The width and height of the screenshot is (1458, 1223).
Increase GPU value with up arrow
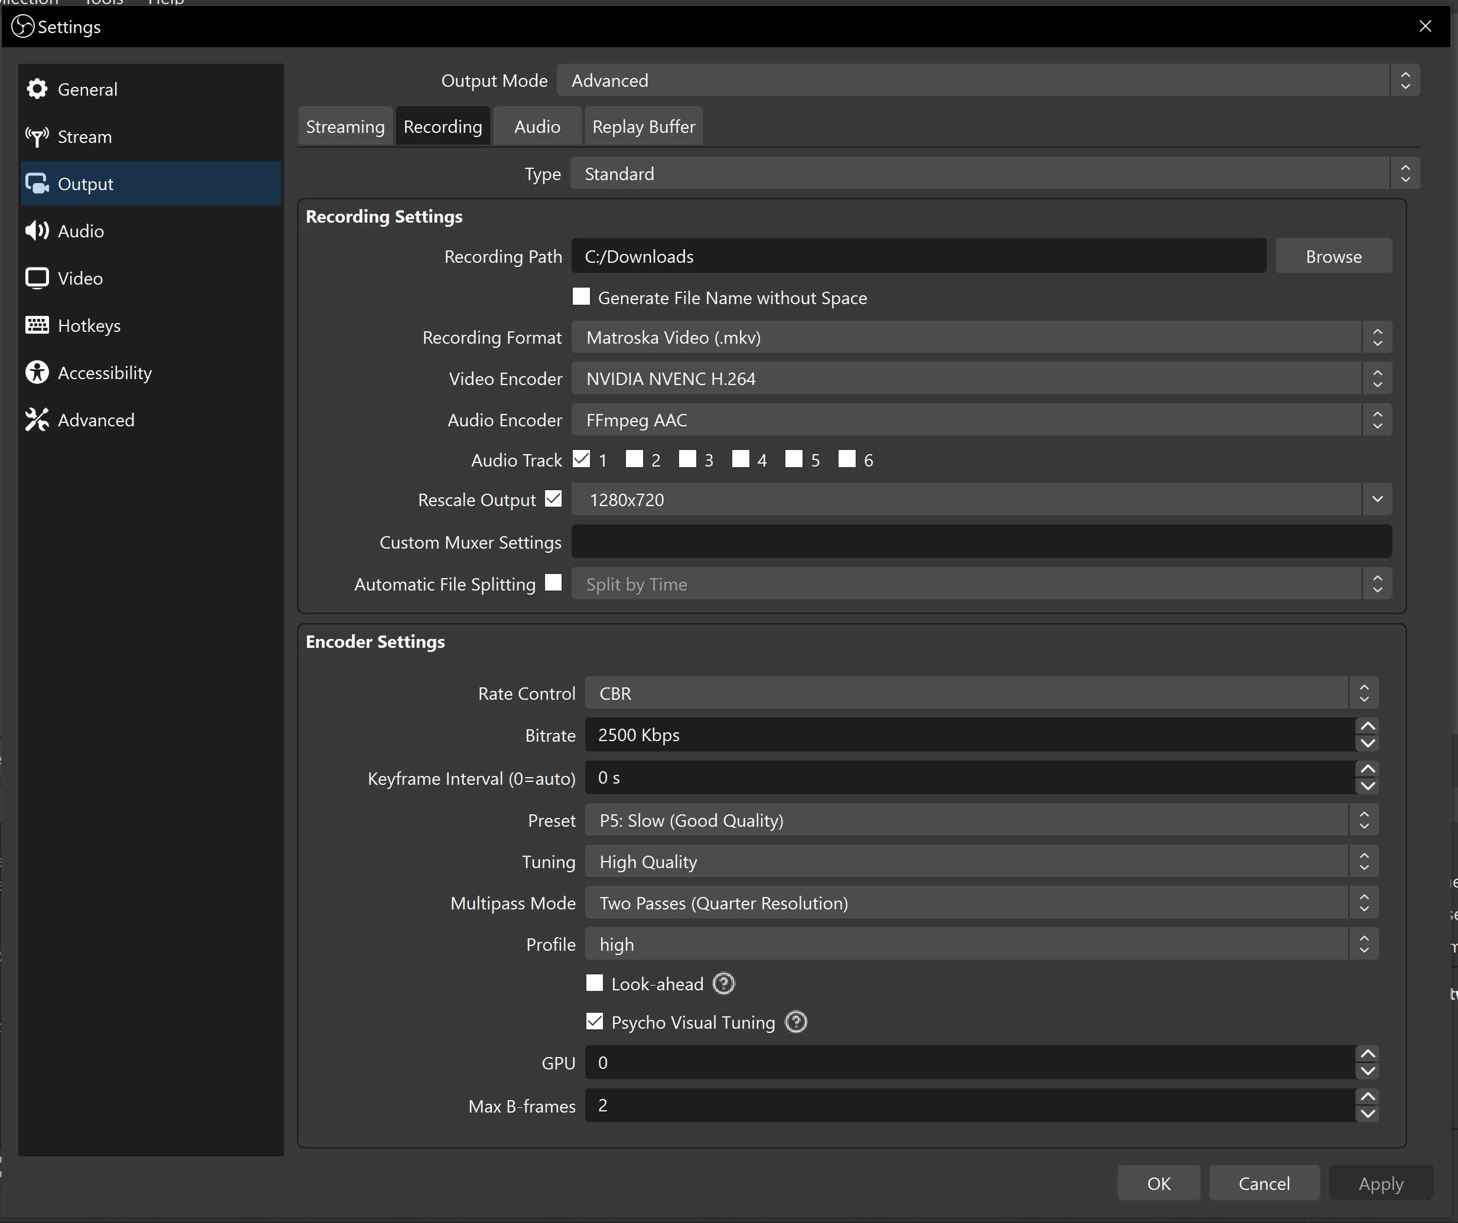point(1368,1054)
